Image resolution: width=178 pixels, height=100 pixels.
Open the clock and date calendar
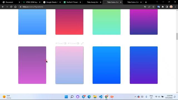coord(169,97)
